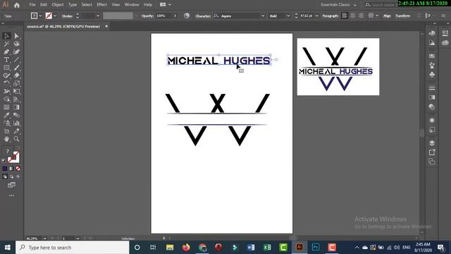Select the Shaper tool
Image resolution: width=451 pixels, height=254 pixels.
[6, 75]
